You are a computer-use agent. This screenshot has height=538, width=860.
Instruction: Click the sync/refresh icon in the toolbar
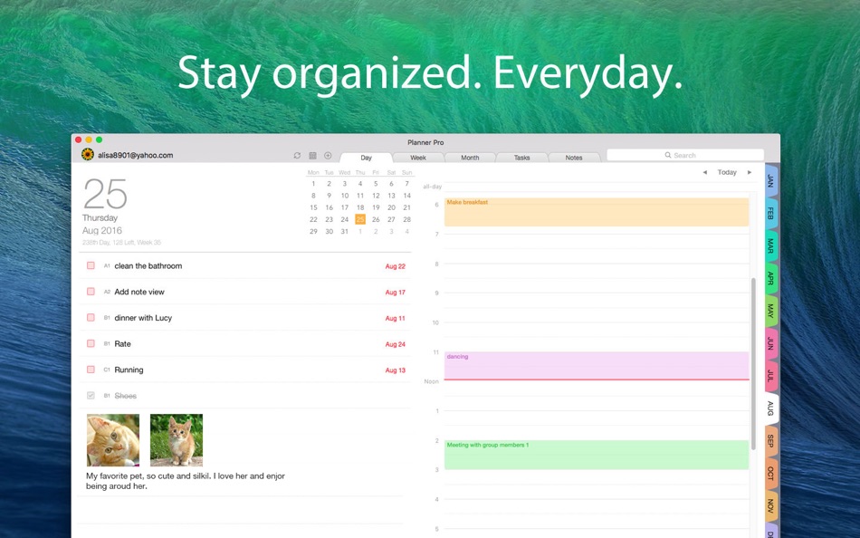297,156
